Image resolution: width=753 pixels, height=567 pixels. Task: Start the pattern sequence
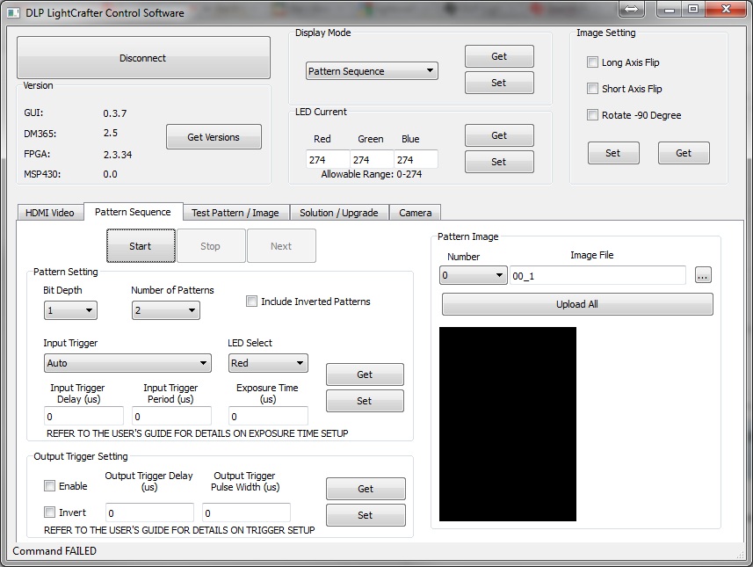coord(141,246)
